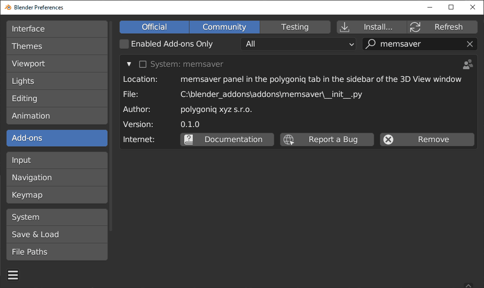Click the Remove button for memsaver
Image resolution: width=484 pixels, height=288 pixels.
coord(427,139)
